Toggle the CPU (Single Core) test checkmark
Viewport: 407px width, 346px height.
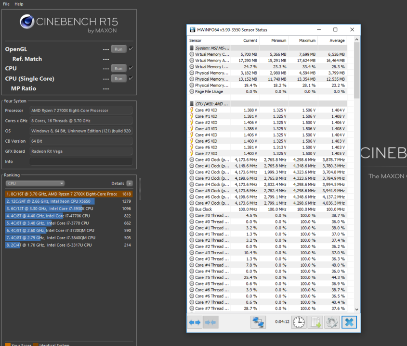coord(131,78)
